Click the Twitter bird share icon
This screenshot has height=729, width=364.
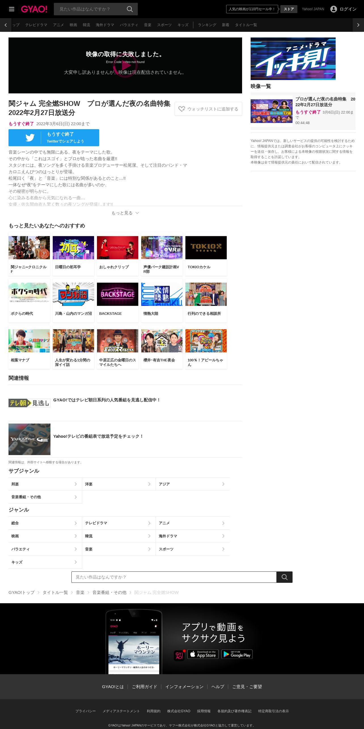[30, 138]
